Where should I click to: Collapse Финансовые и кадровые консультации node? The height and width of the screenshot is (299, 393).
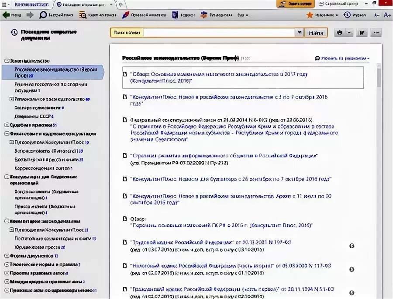[7, 134]
